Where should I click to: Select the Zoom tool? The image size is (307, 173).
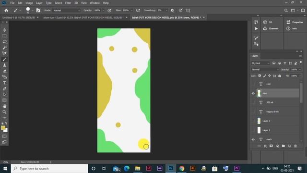coord(4,112)
